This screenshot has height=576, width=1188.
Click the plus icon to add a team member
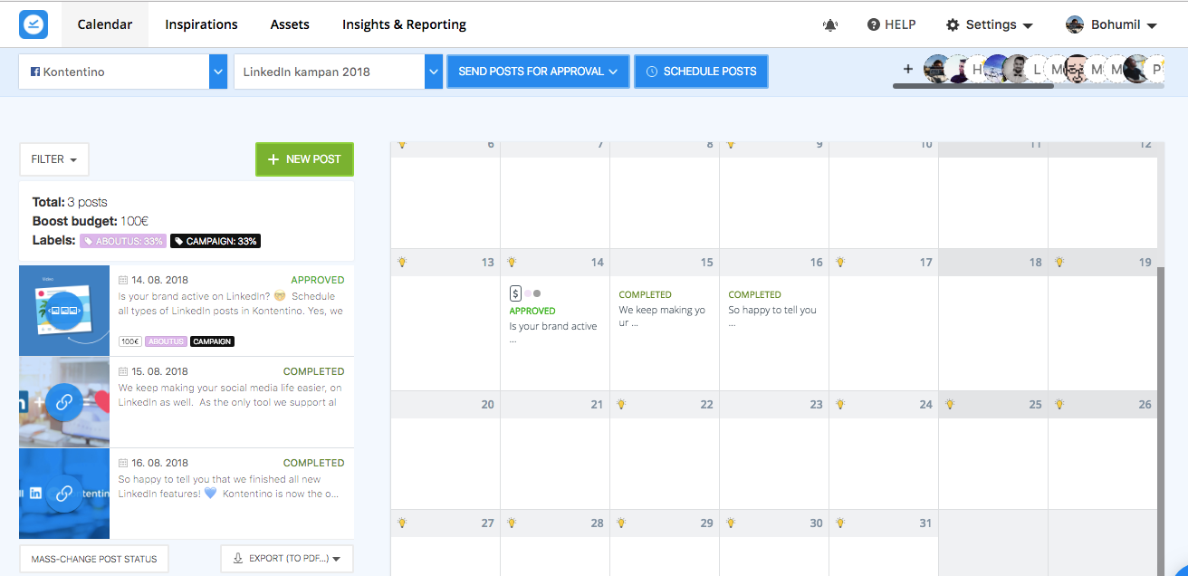pyautogui.click(x=908, y=69)
